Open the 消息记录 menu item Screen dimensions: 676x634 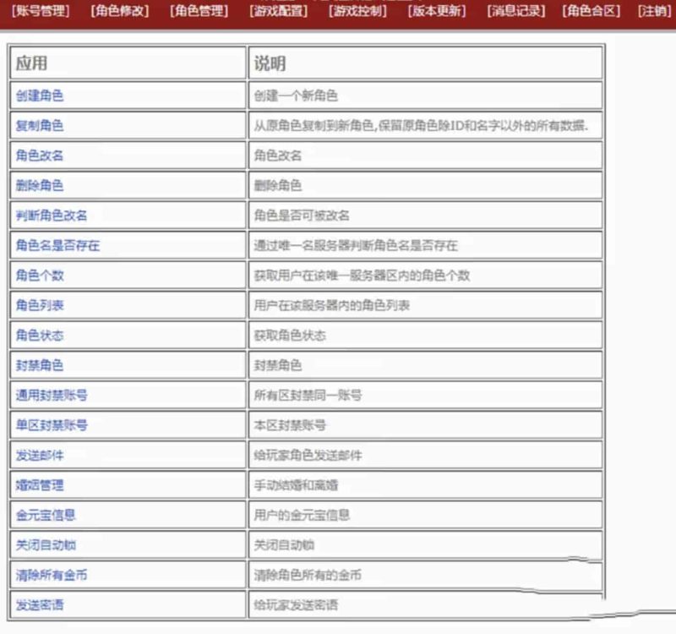coord(516,11)
